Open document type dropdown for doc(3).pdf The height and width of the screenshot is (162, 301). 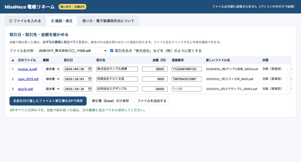tap(51, 89)
